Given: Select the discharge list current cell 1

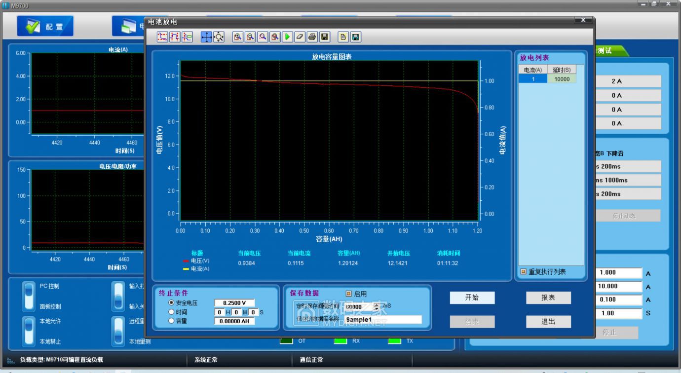Looking at the screenshot, I should click(x=532, y=79).
